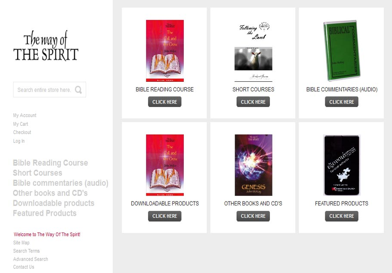Click the Bible Reading Course Click Here button
The width and height of the screenshot is (392, 273).
coord(165,102)
